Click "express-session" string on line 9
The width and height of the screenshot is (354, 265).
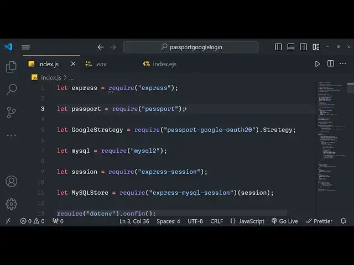169,172
